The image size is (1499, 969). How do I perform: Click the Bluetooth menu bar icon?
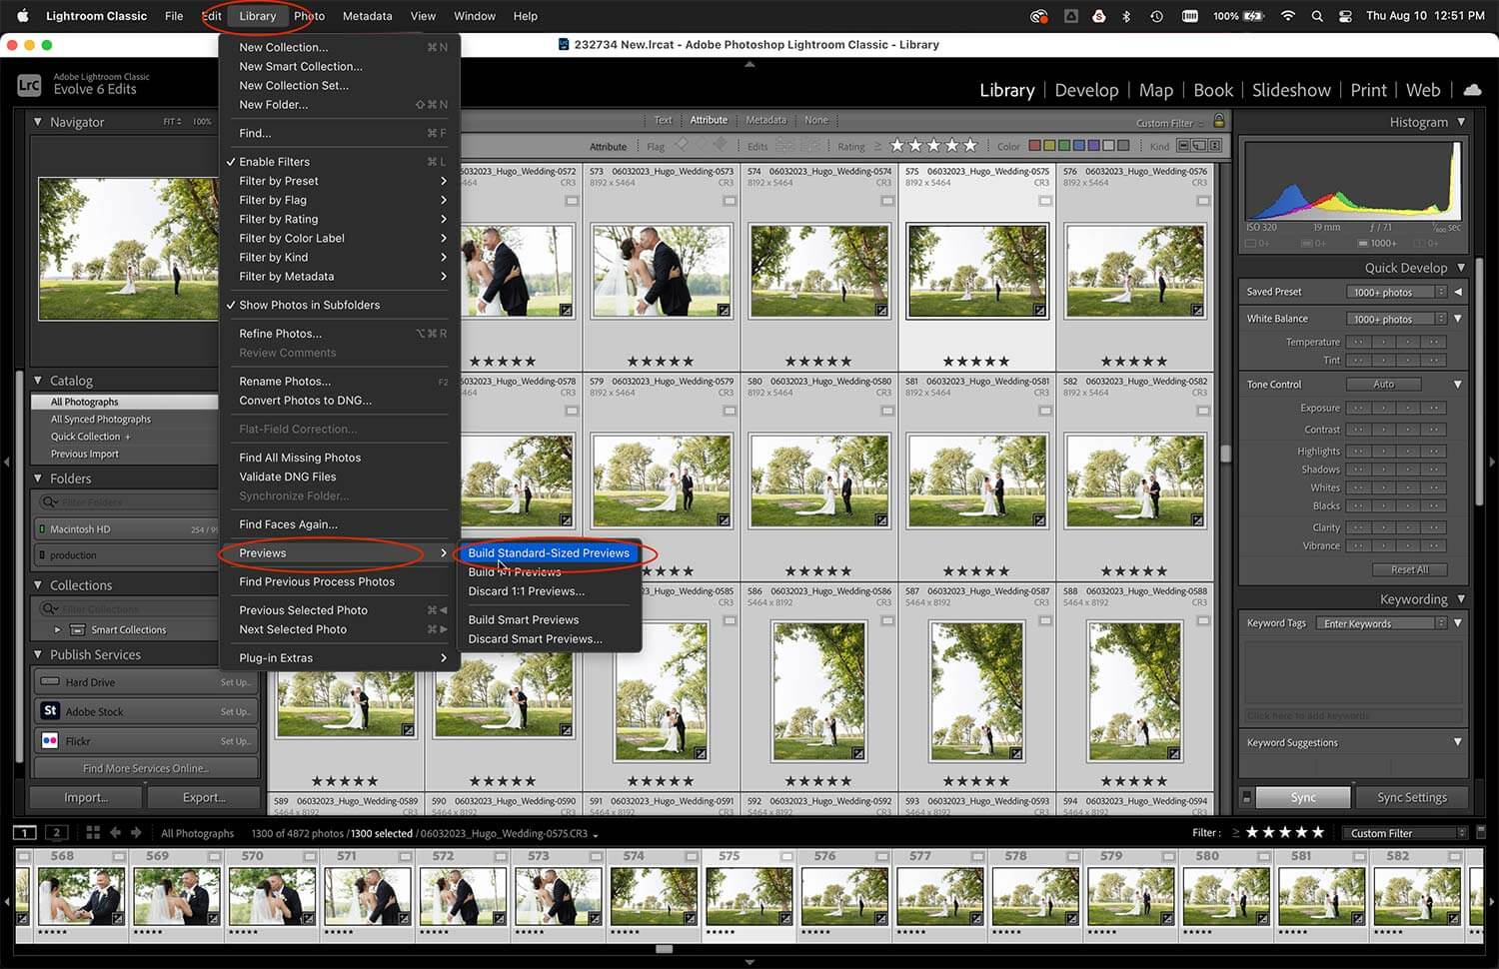[x=1126, y=16]
